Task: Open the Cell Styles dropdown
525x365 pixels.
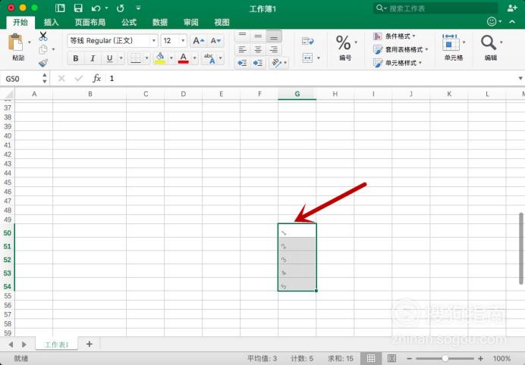Action: click(398, 63)
